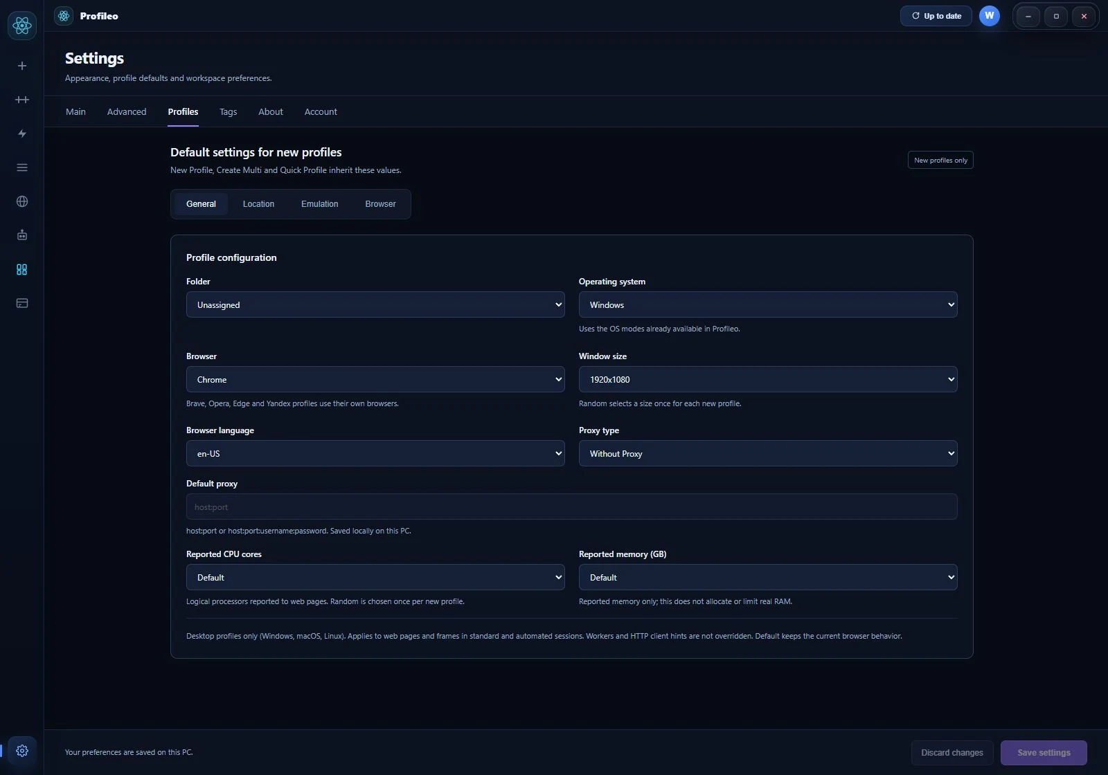
Task: Open the Tags settings tab
Action: click(x=229, y=111)
